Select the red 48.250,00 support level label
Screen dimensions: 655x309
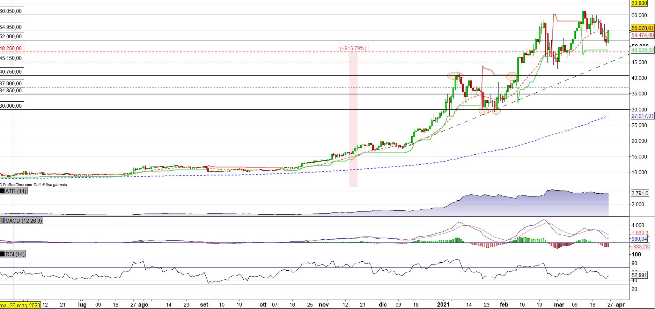11,48
